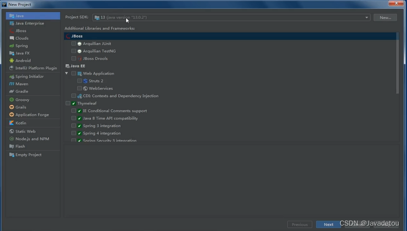The height and width of the screenshot is (231, 407).
Task: Enable Arquillian TestNG checkbox
Action: click(74, 51)
